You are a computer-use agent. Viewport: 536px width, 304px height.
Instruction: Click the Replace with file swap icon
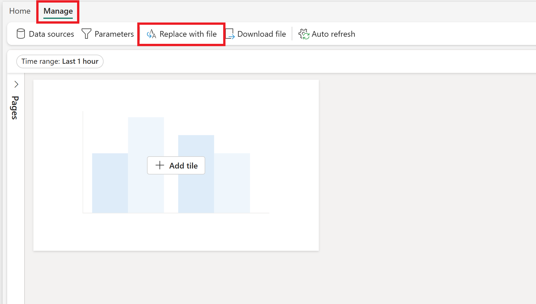pos(151,34)
